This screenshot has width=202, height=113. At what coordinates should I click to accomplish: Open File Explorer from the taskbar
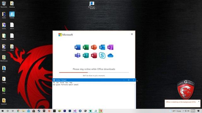pos(23,111)
